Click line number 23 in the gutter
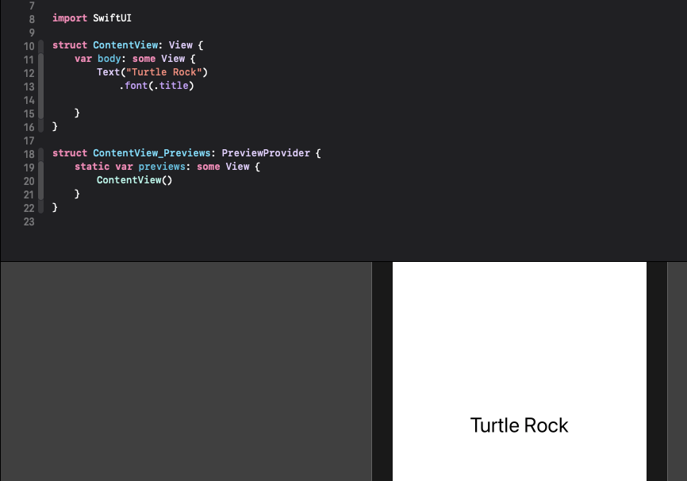This screenshot has width=687, height=481. (29, 222)
